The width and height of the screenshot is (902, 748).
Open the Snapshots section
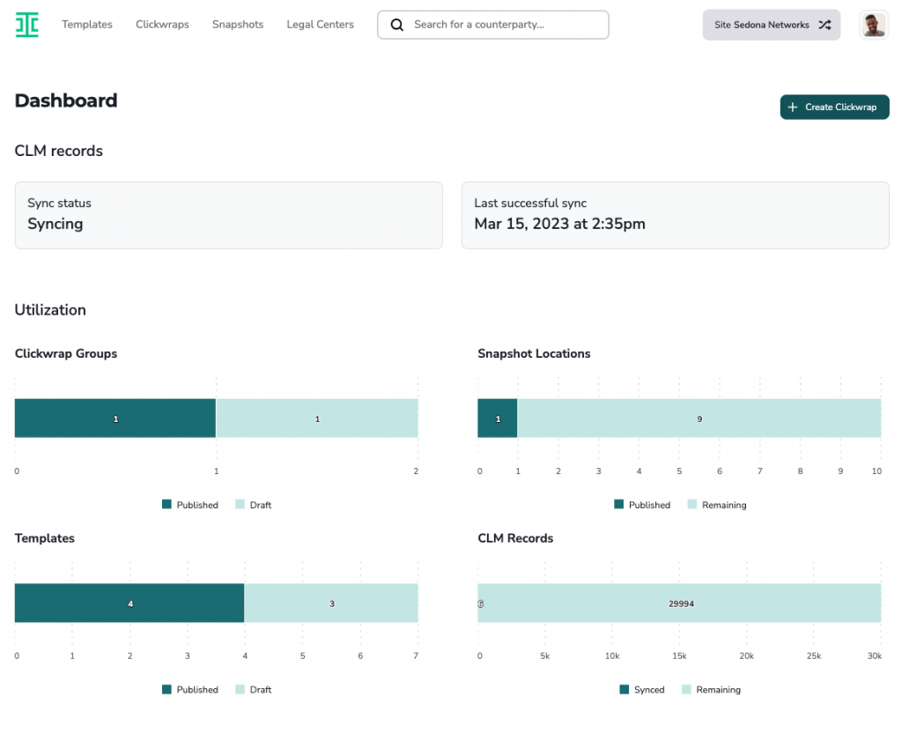pos(238,25)
